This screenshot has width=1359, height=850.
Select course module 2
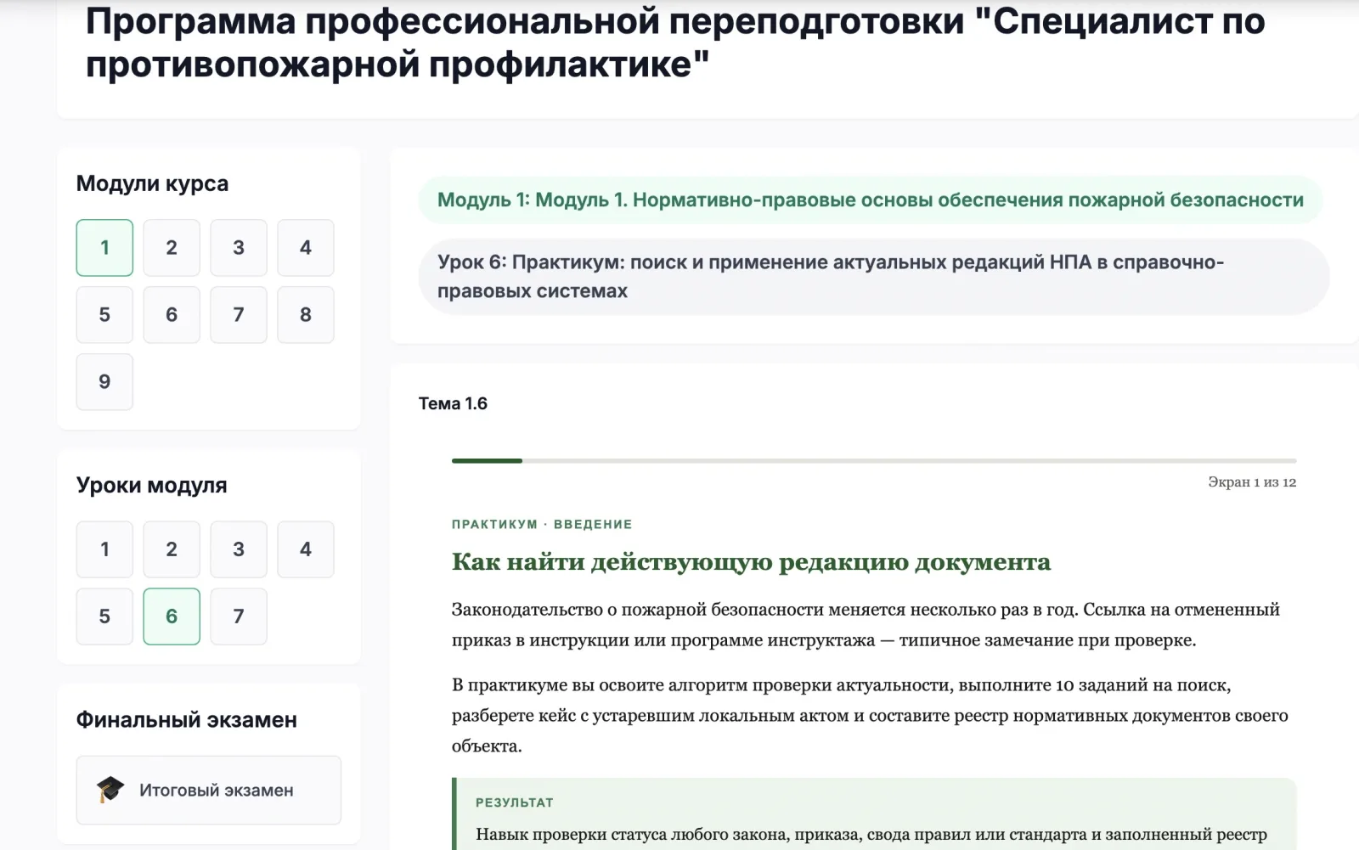[172, 248]
